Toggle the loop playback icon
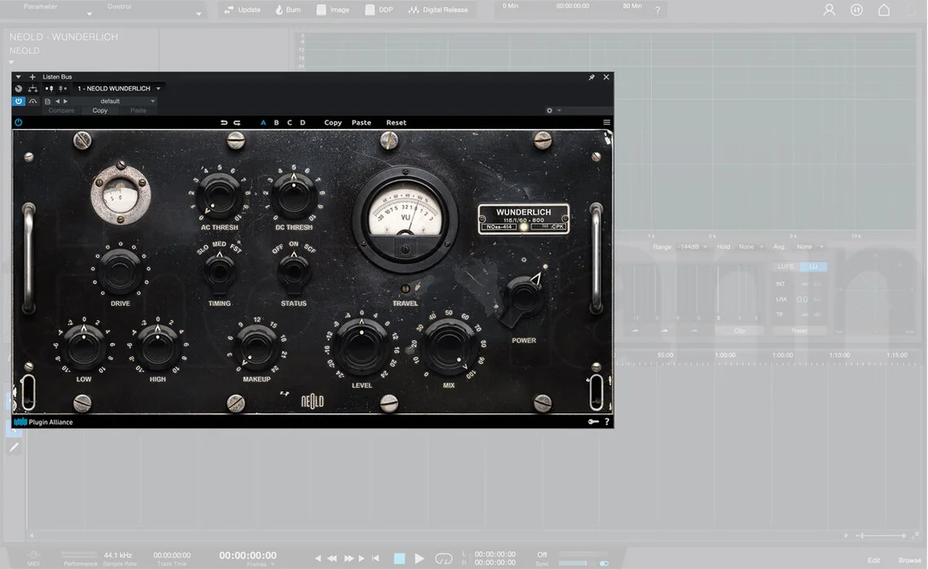The height and width of the screenshot is (569, 928). tap(443, 559)
